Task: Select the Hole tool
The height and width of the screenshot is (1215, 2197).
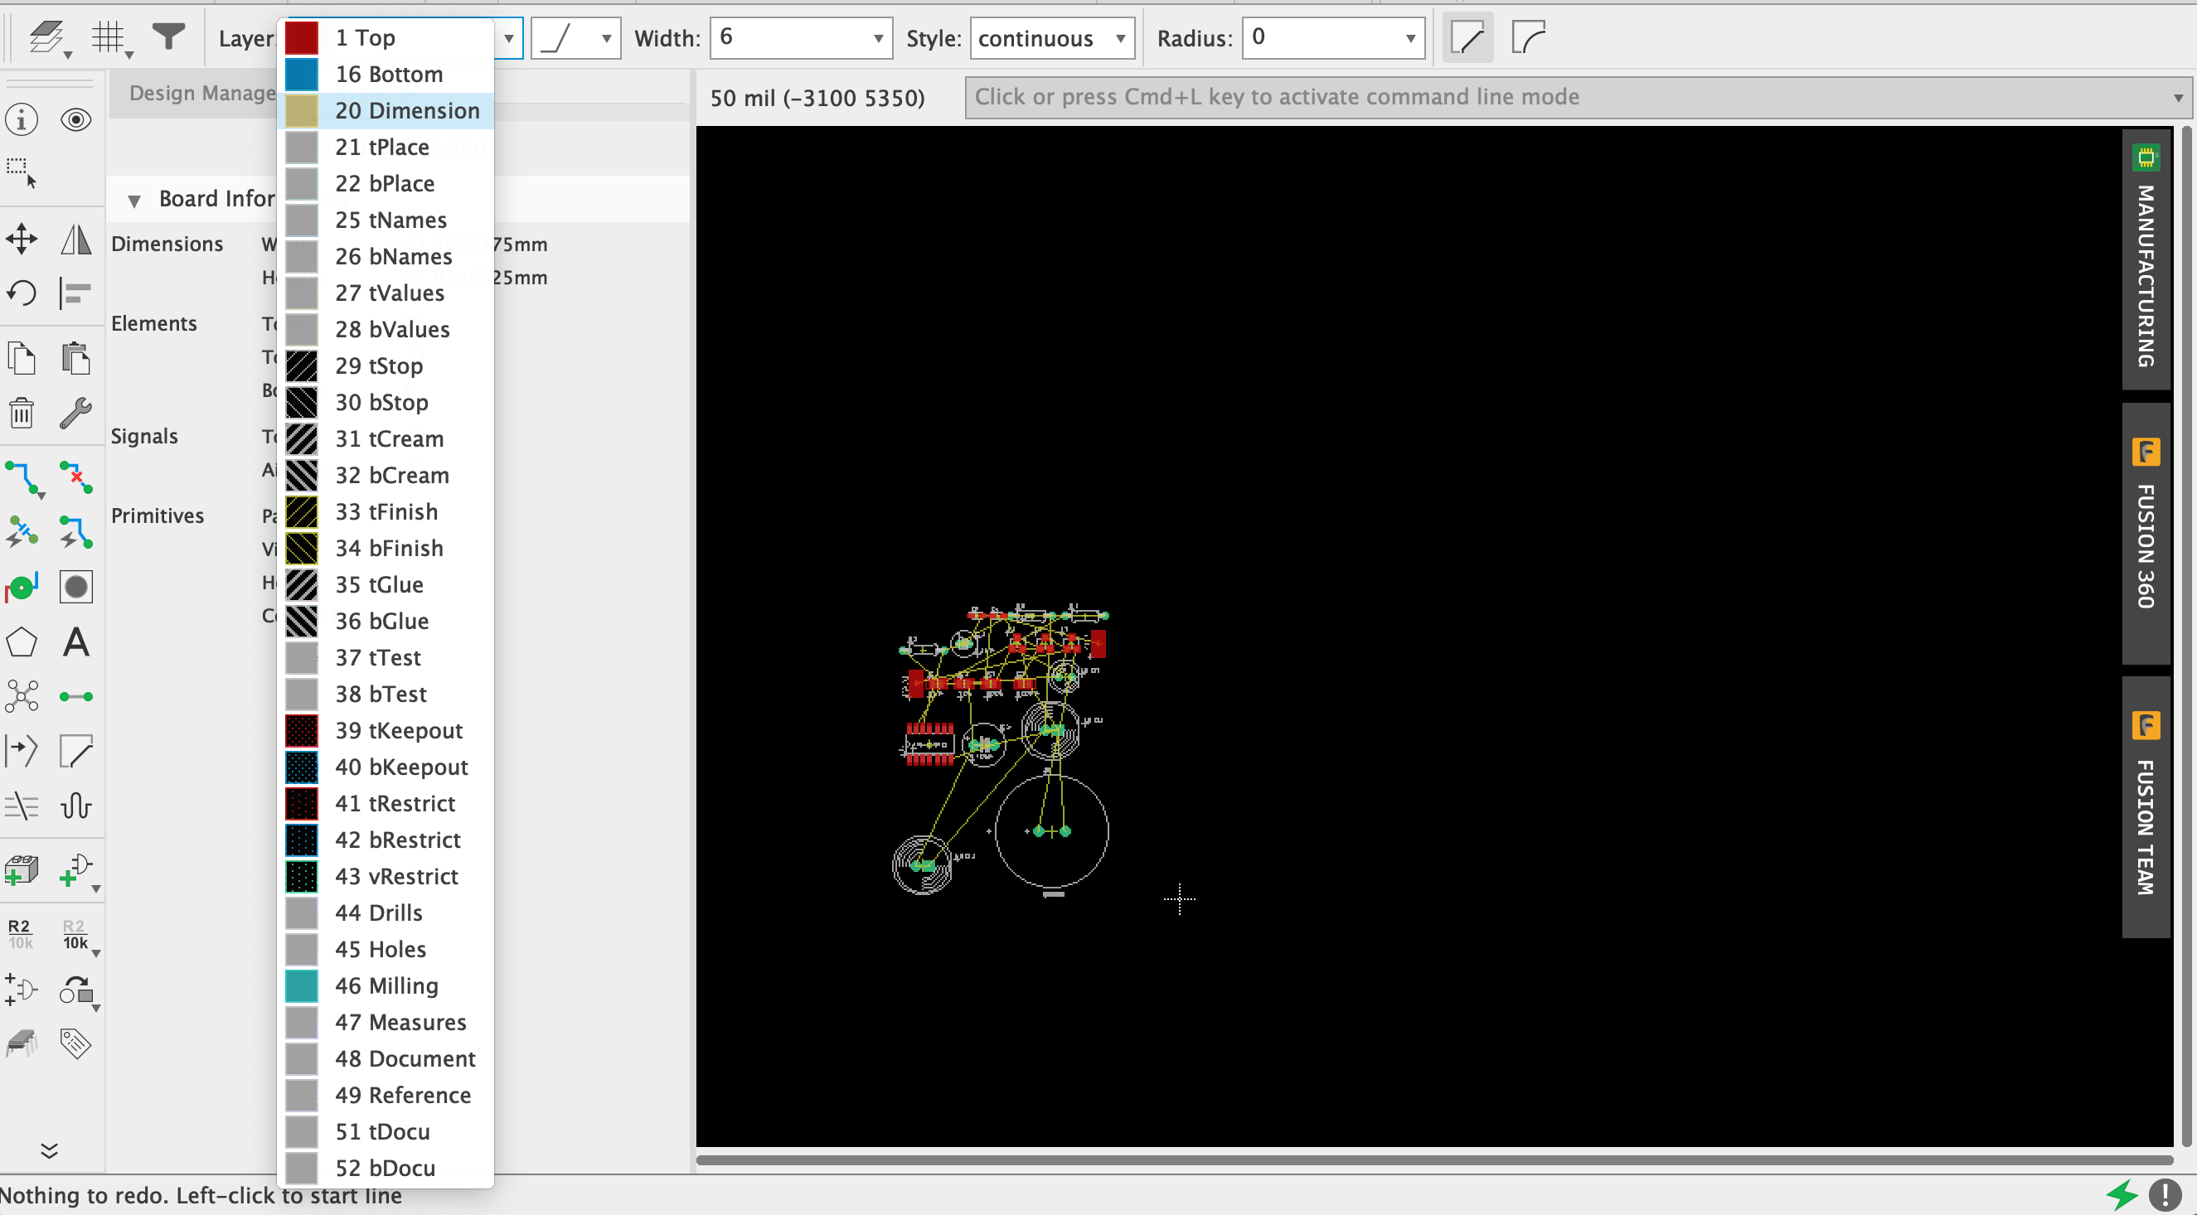Action: point(76,587)
